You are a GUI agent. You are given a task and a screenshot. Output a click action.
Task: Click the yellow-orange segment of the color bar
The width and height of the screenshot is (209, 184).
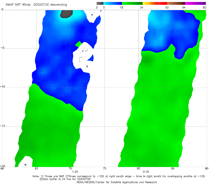[150, 3]
